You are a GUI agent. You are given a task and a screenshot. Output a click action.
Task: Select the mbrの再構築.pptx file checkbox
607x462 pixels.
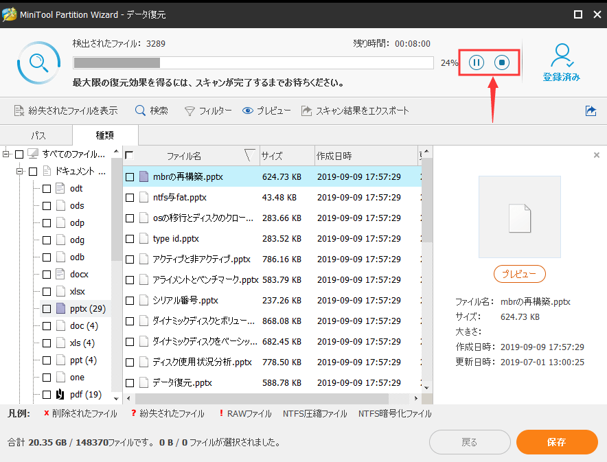pyautogui.click(x=129, y=176)
